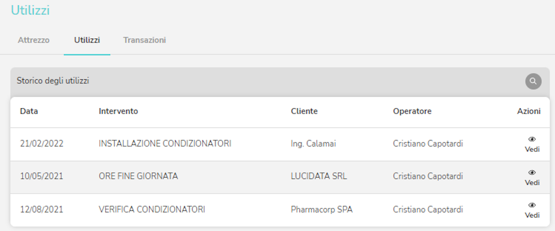Click eye icon for VERIFICA CONDIZIONATORI row
This screenshot has height=231, width=555.
[x=532, y=205]
